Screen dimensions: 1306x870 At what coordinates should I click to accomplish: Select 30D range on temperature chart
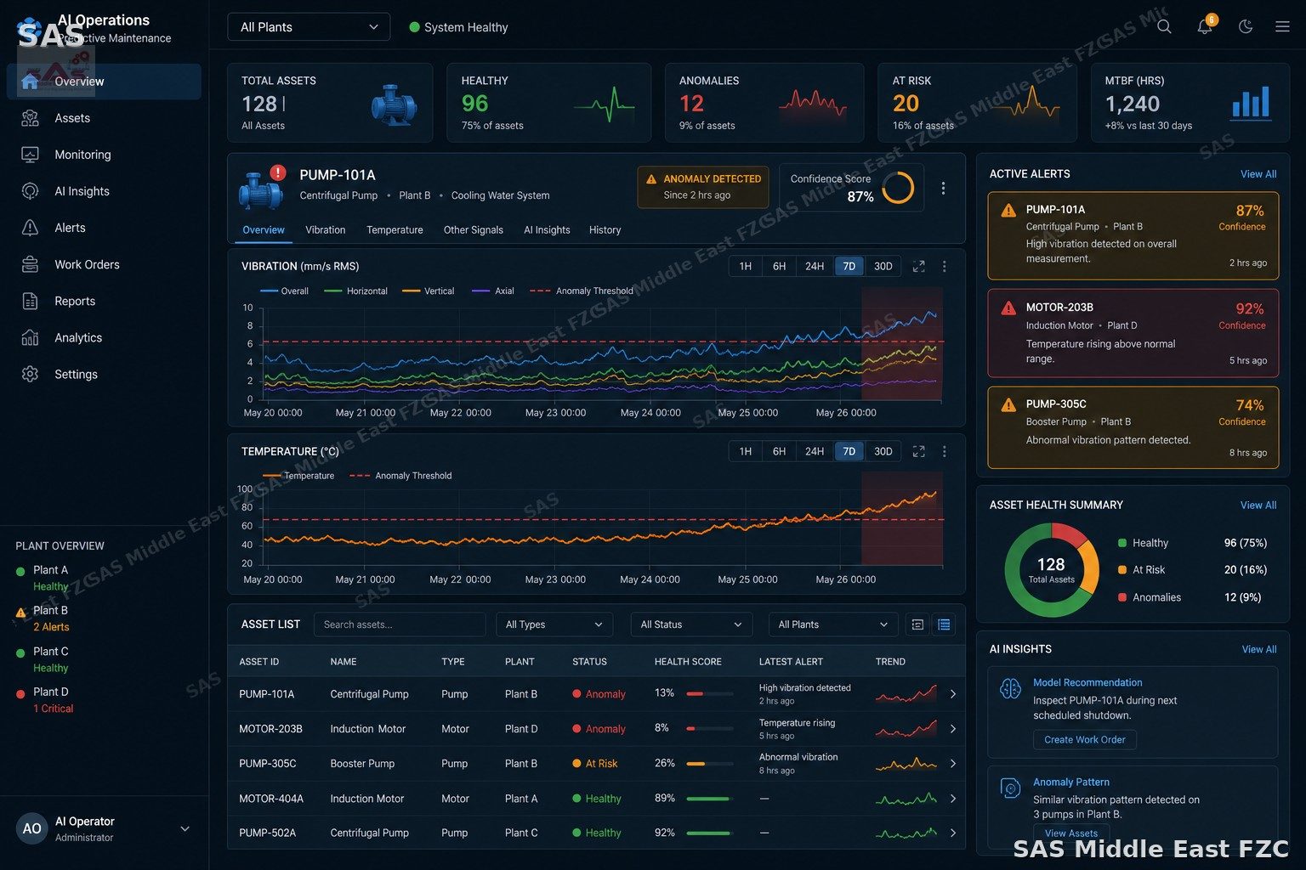[883, 451]
